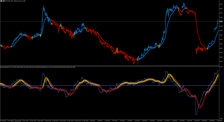Select the chart title 'Ethereum Classic / USD'
The height and width of the screenshot is (122, 224).
(x=20, y=1)
